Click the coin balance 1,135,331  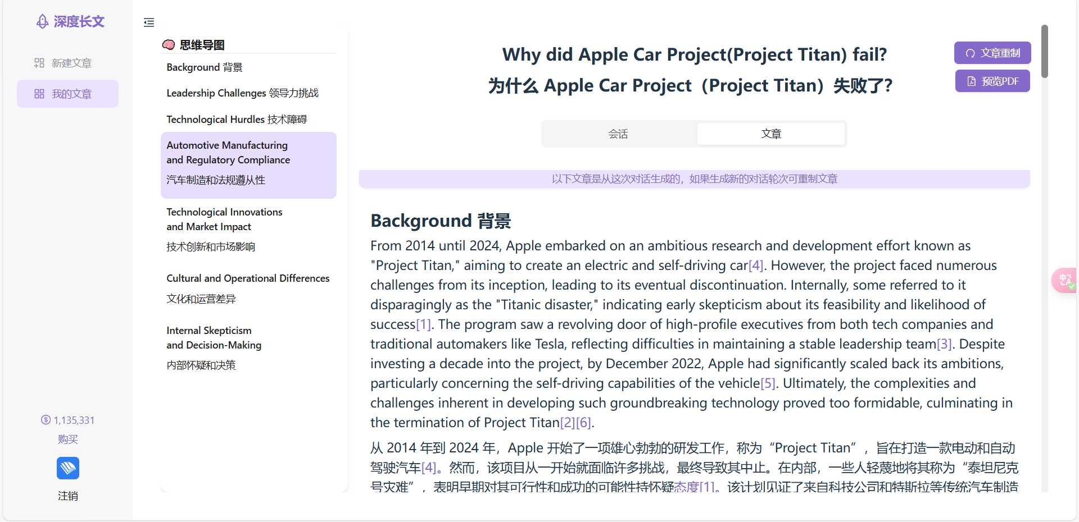pos(68,420)
